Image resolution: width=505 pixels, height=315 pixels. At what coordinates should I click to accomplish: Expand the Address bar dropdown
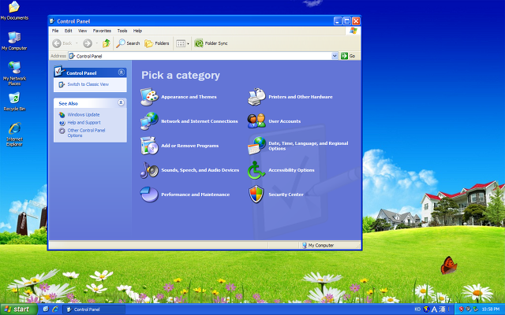[x=335, y=56]
